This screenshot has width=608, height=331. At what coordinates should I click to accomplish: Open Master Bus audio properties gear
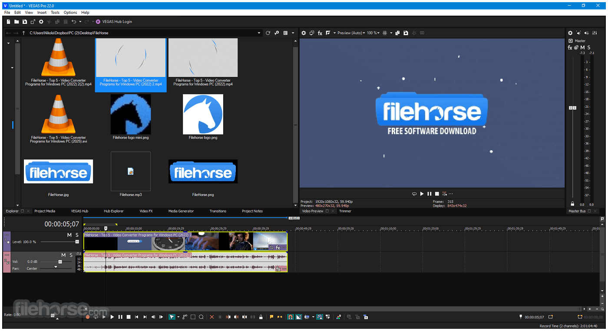571,33
